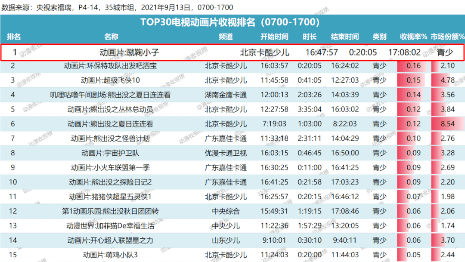Screen dimensions: 465x262
Task: Click start time 11:45:58
Action: (x=274, y=80)
